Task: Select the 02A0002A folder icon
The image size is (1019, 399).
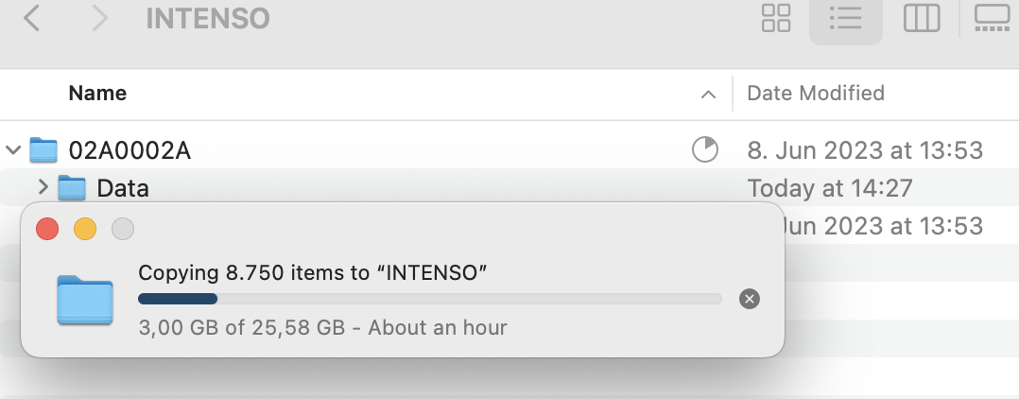Action: (x=43, y=149)
